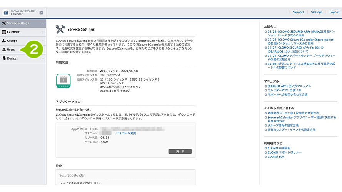Open サポートへのお問い合わせ方法 link

point(287,94)
